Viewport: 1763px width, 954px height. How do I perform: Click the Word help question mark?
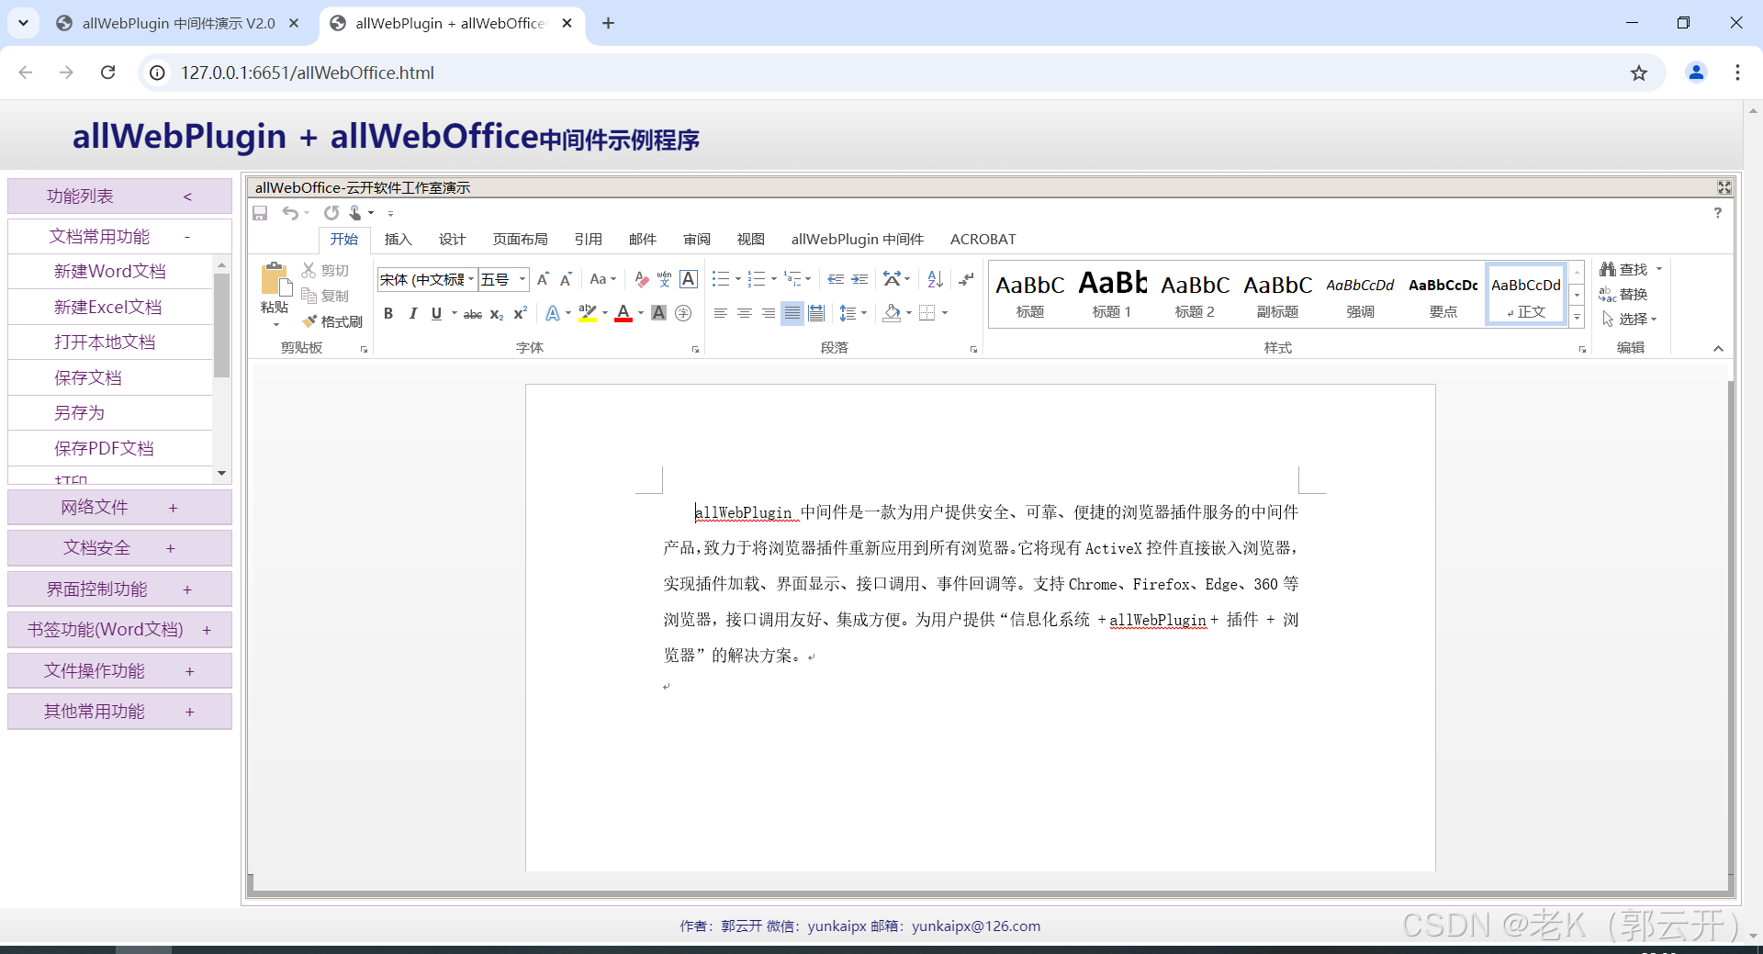pyautogui.click(x=1718, y=213)
